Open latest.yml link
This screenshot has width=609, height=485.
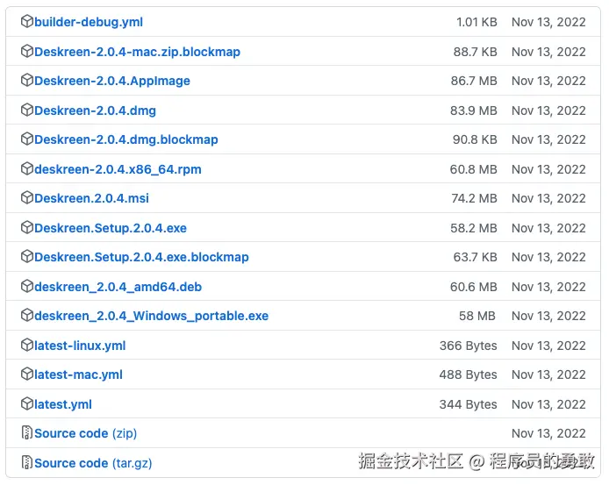tap(63, 404)
